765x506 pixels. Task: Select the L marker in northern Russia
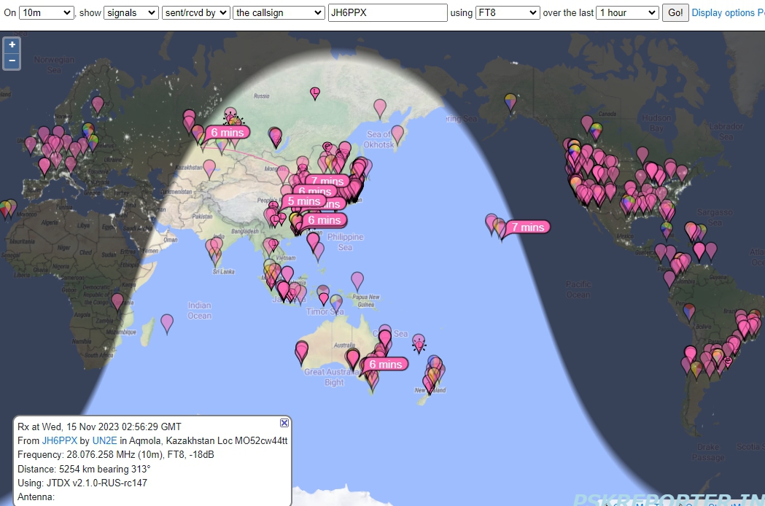[x=315, y=93]
